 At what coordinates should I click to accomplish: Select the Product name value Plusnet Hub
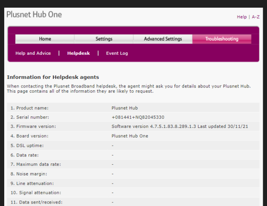tap(124, 108)
